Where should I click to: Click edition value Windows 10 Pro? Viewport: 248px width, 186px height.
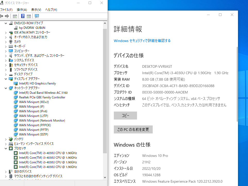tap(155, 156)
